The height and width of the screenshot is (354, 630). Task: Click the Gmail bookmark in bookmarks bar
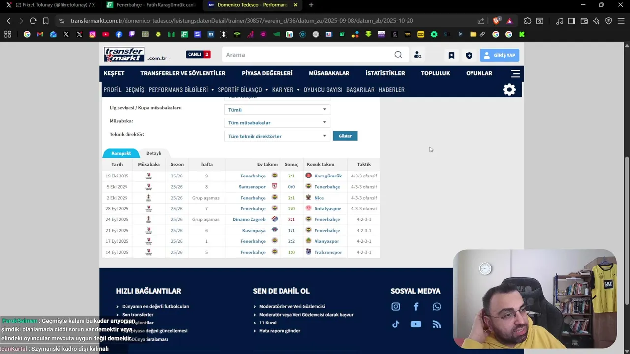40,34
